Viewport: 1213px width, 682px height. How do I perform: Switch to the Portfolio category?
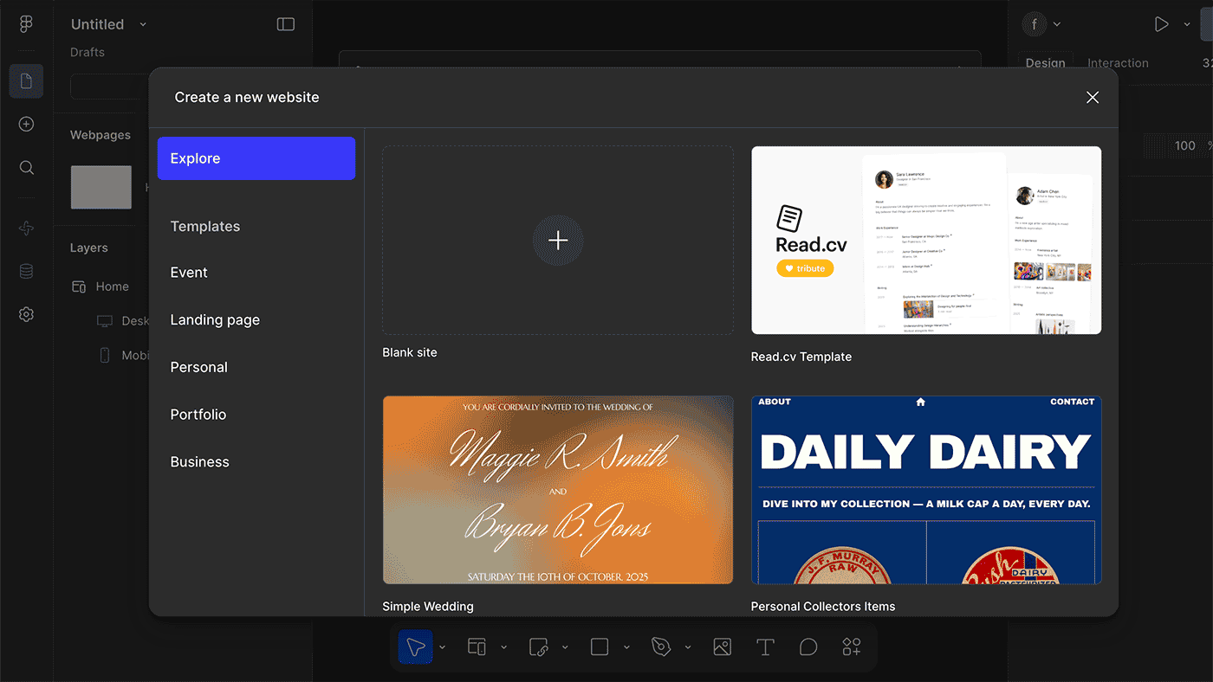coord(198,415)
